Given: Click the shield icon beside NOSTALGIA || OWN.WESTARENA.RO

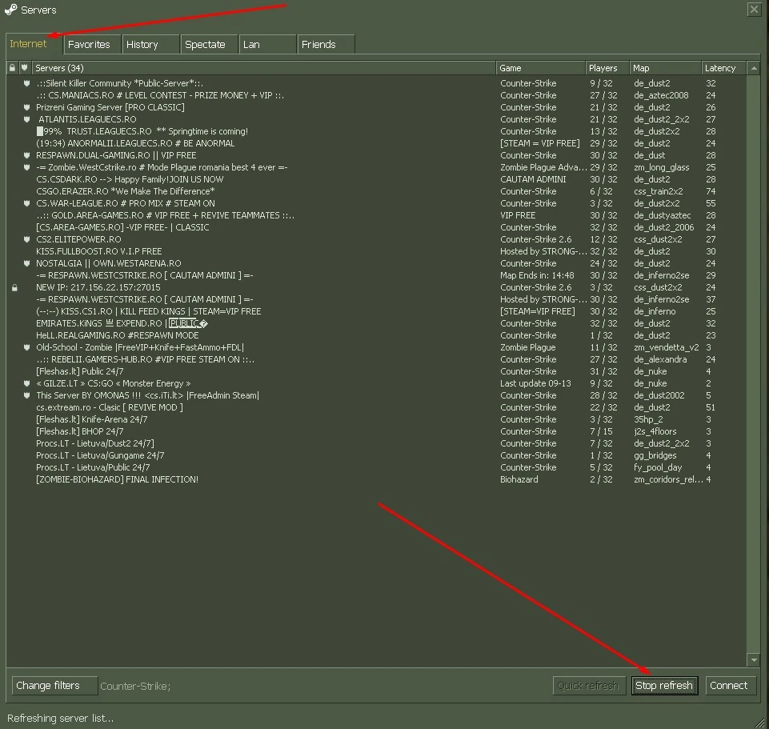Looking at the screenshot, I should coord(27,263).
